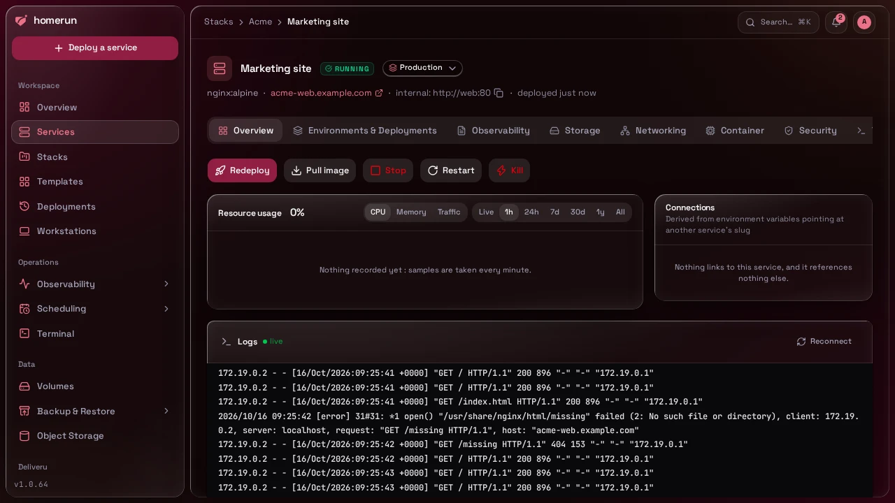Open Environments & Deployments tab
This screenshot has height=503, width=895.
(365, 131)
